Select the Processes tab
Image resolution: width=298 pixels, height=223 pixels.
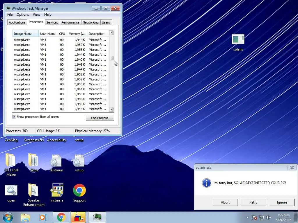point(36,22)
